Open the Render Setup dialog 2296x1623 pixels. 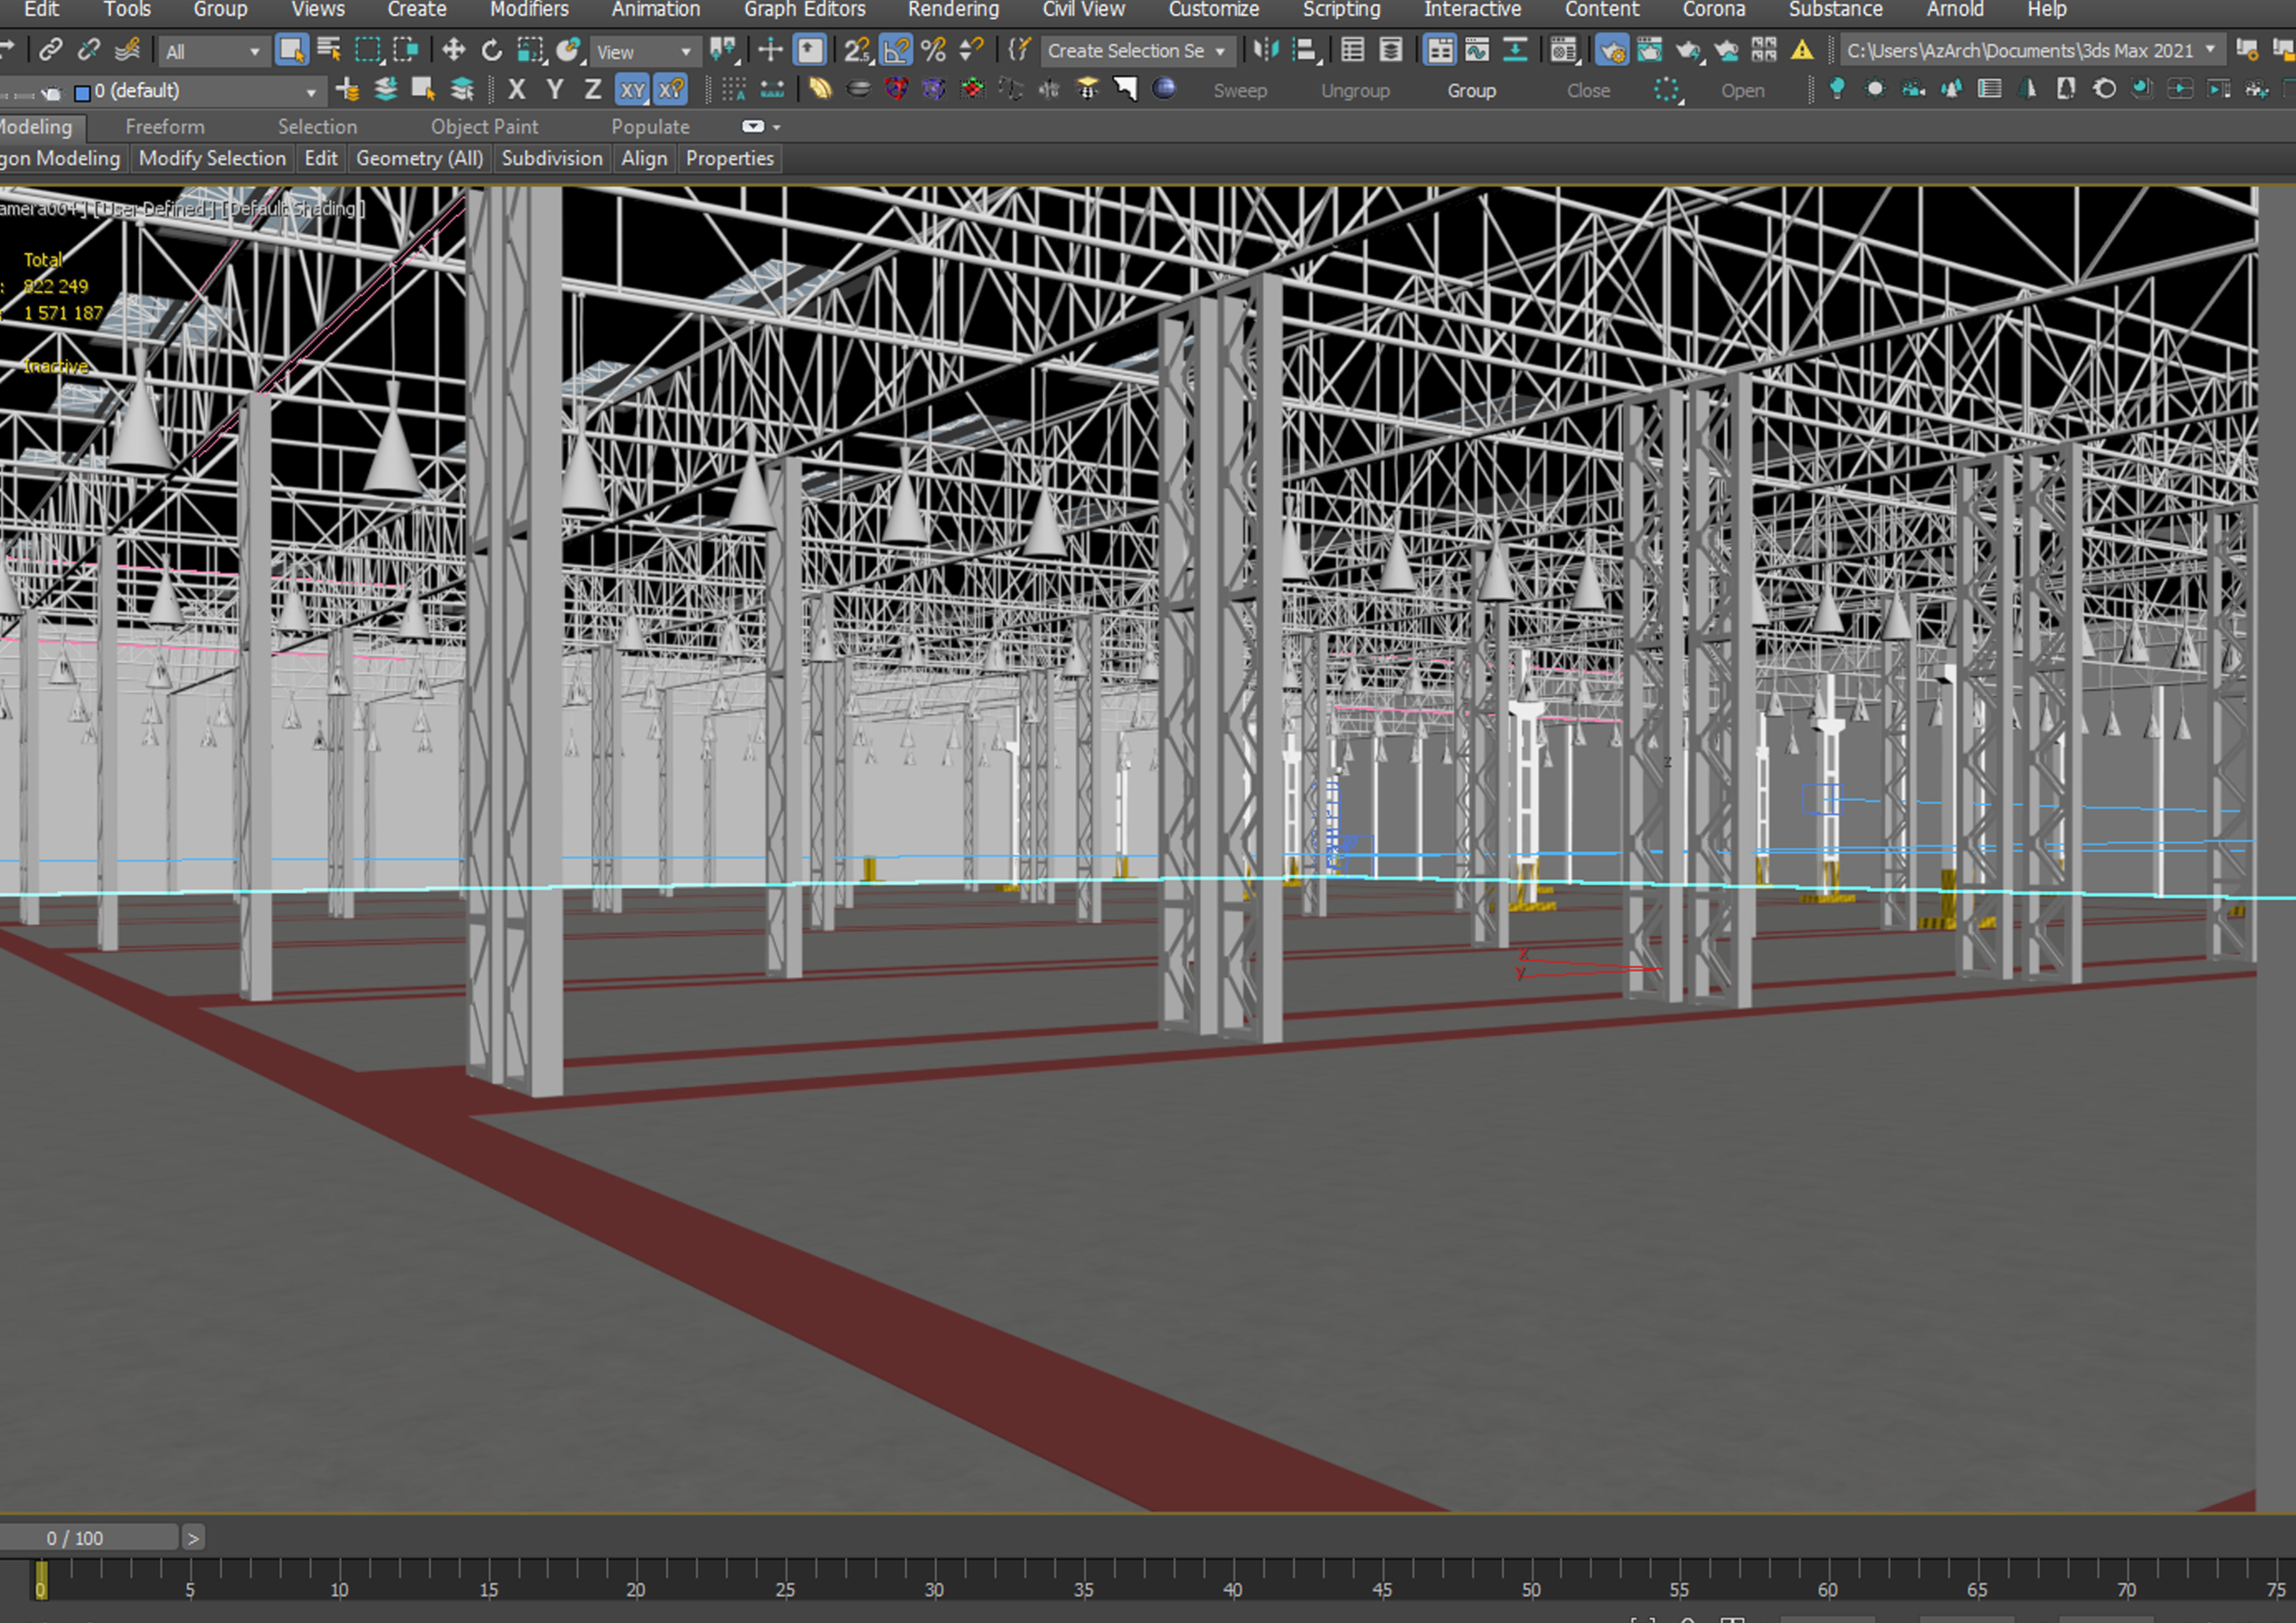[1611, 49]
